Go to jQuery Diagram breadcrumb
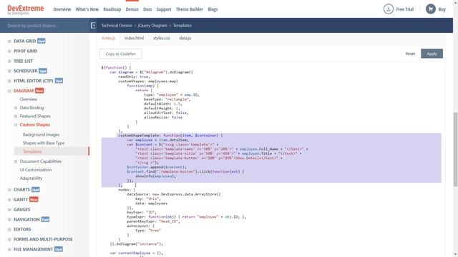Image resolution: width=458 pixels, height=257 pixels. 152,26
